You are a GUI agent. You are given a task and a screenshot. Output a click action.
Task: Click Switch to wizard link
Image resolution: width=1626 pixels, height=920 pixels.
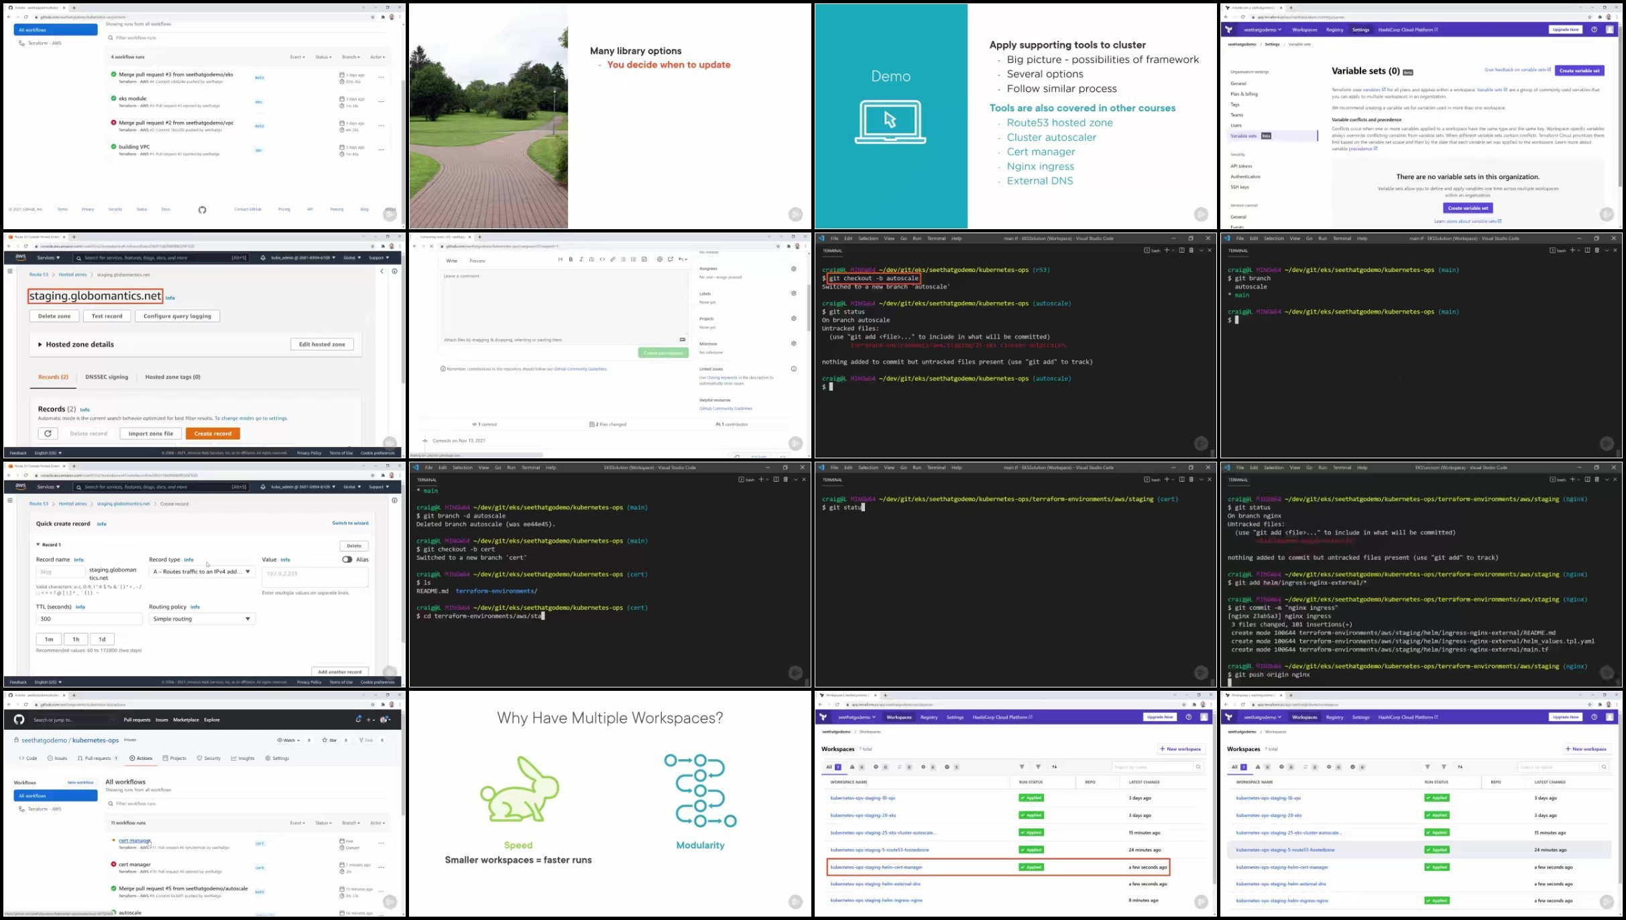[x=350, y=523]
